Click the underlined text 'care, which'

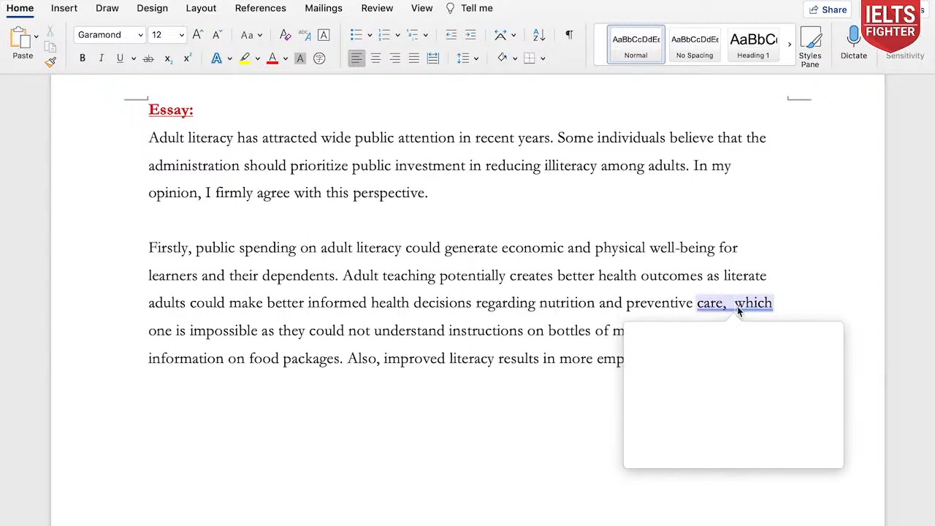[734, 303]
